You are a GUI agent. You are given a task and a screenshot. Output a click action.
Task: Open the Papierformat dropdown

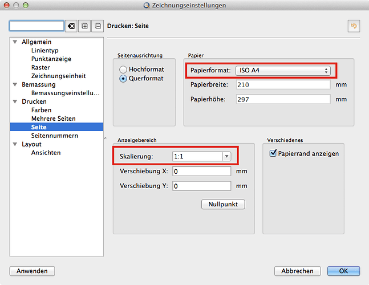(283, 71)
